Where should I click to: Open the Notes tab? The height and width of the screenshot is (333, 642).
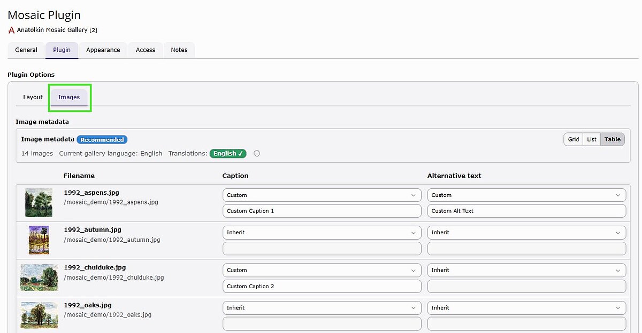tap(179, 50)
